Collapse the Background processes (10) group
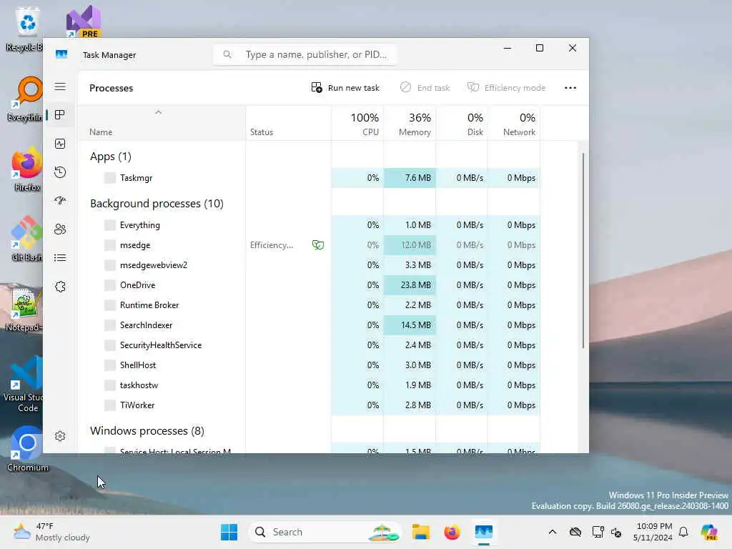 click(157, 204)
